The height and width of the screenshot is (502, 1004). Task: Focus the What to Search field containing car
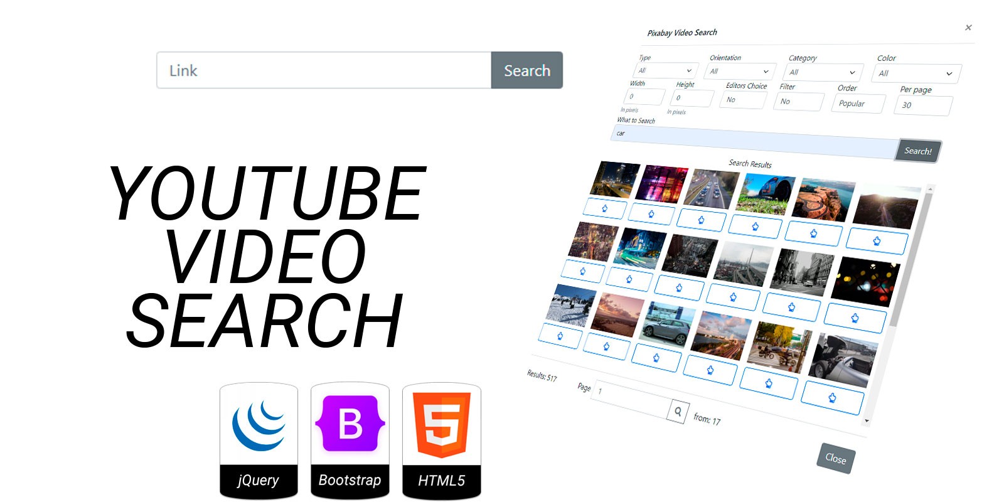click(755, 141)
